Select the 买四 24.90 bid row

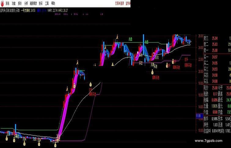217,75
